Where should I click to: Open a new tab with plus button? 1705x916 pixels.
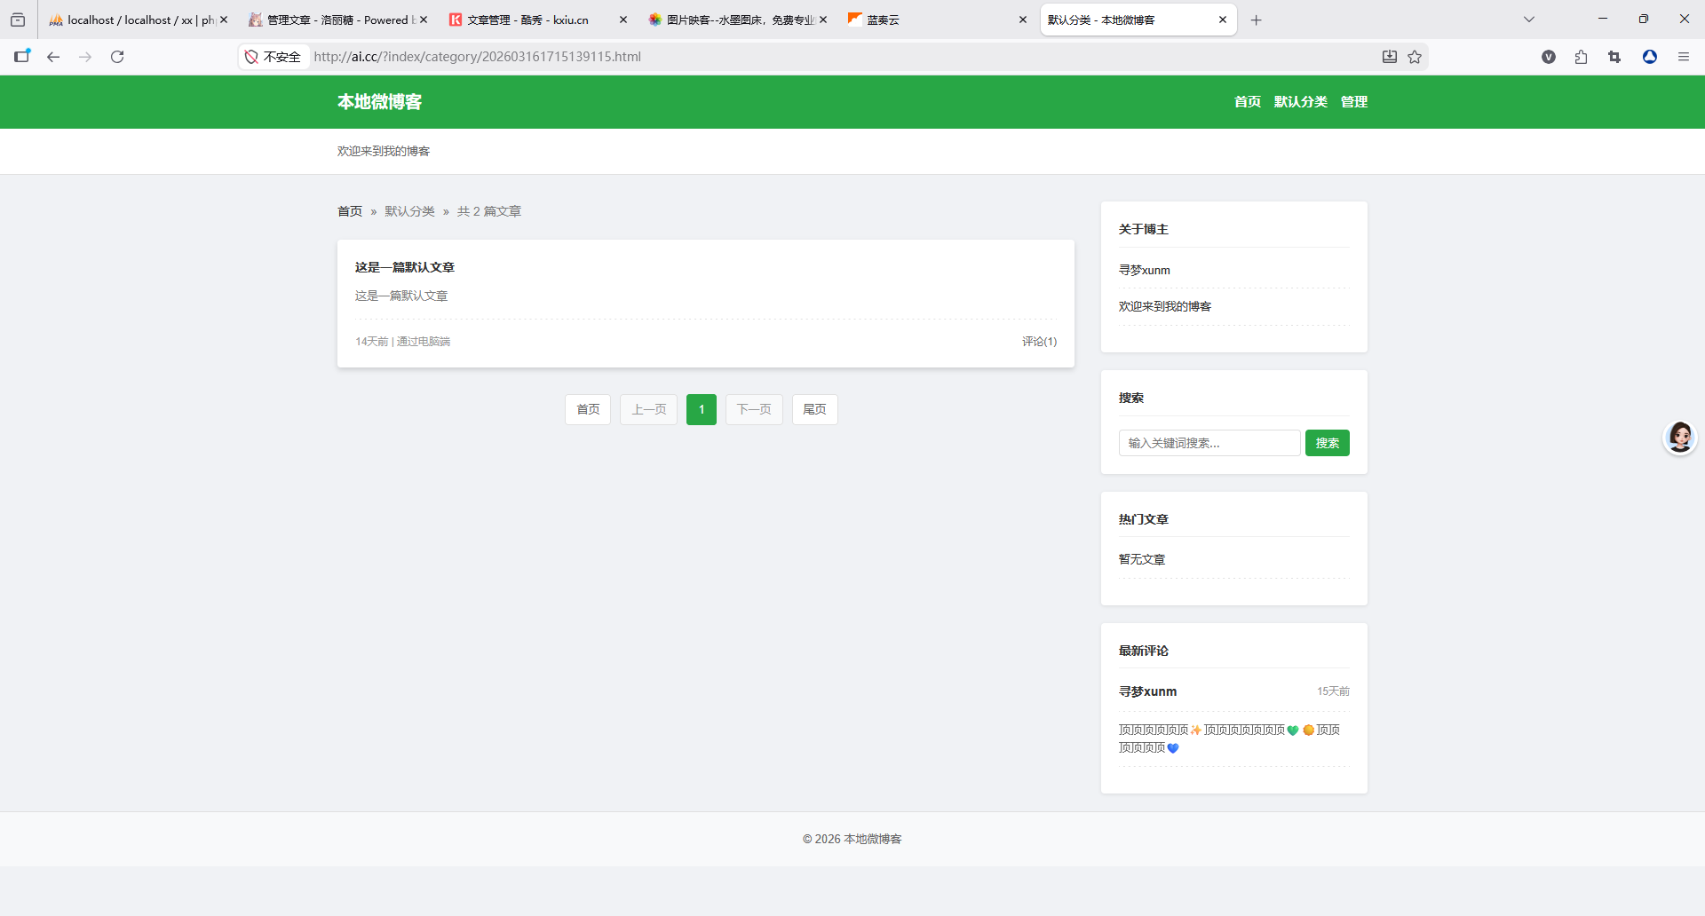[1256, 20]
